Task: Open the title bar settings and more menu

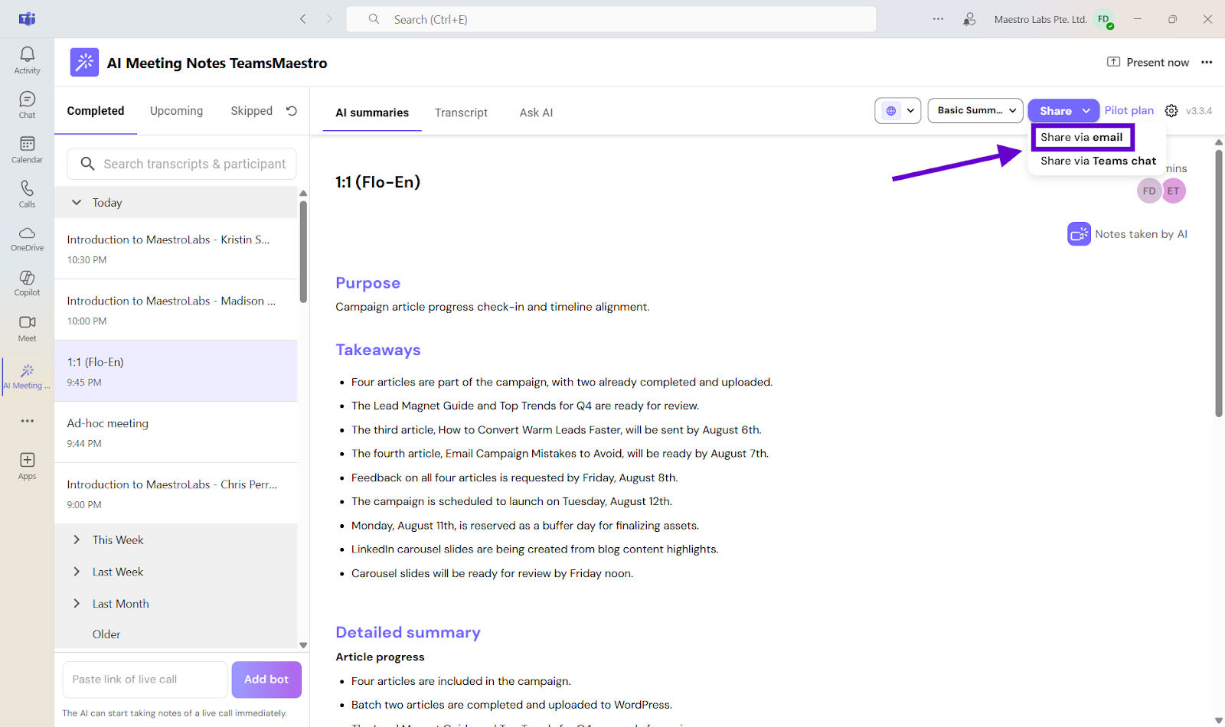Action: (x=938, y=19)
